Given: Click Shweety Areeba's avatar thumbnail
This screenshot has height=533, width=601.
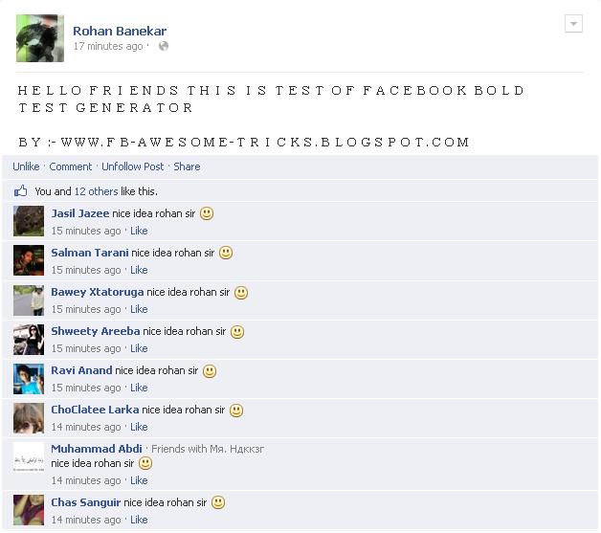Looking at the screenshot, I should coord(29,340).
